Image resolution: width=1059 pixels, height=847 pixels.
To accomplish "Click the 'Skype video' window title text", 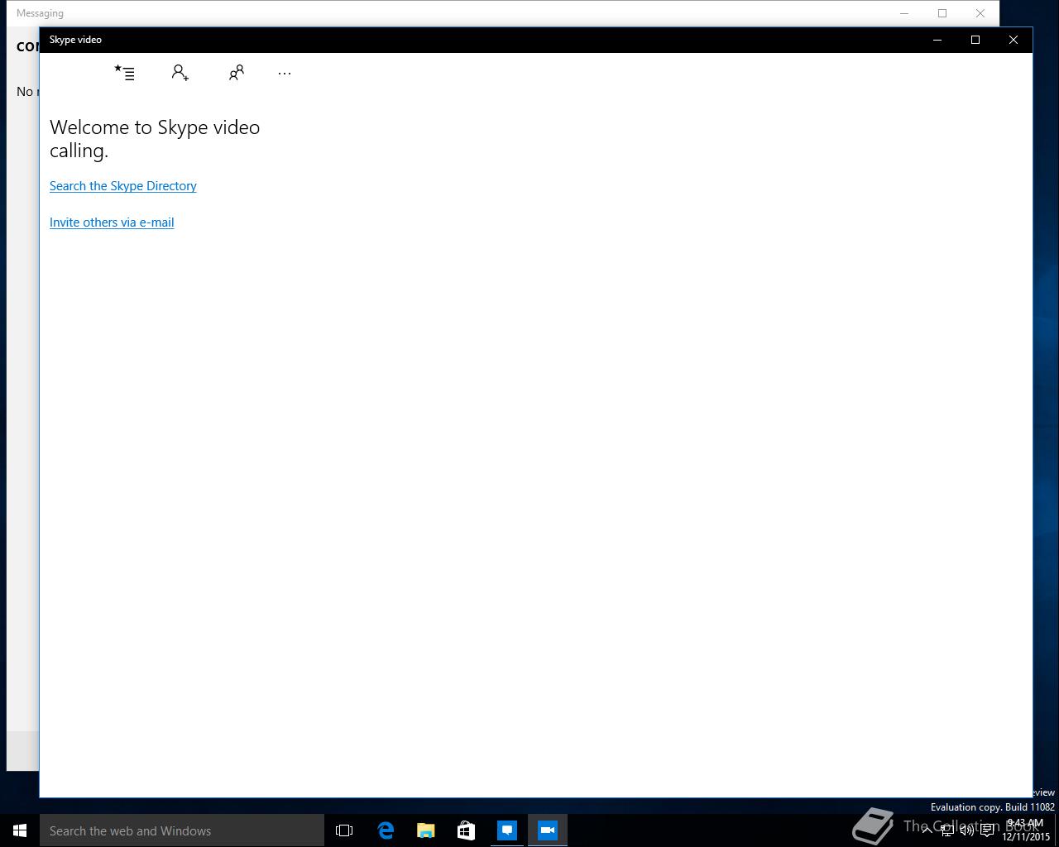I will (x=75, y=40).
